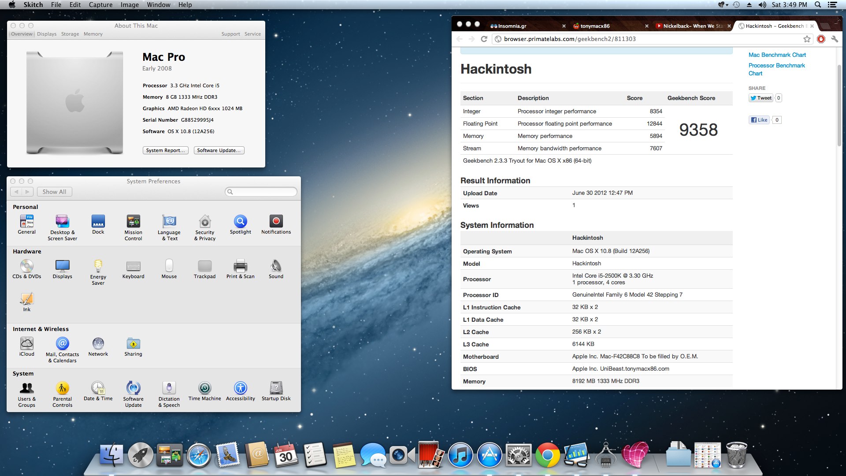Open Mouse preferences pane
Screen dimensions: 846x476
click(169, 269)
